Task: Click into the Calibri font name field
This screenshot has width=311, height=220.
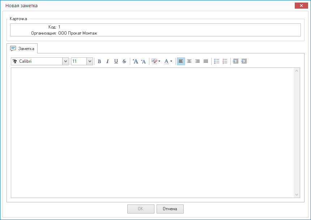Action: pyautogui.click(x=37, y=61)
